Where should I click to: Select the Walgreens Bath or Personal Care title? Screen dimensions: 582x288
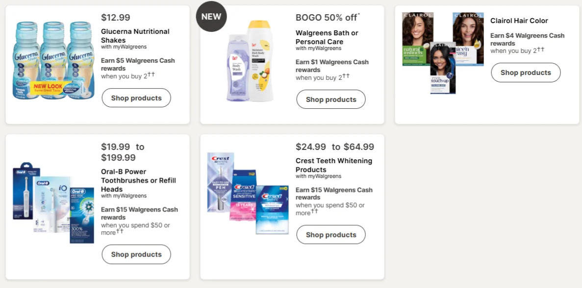[327, 37]
